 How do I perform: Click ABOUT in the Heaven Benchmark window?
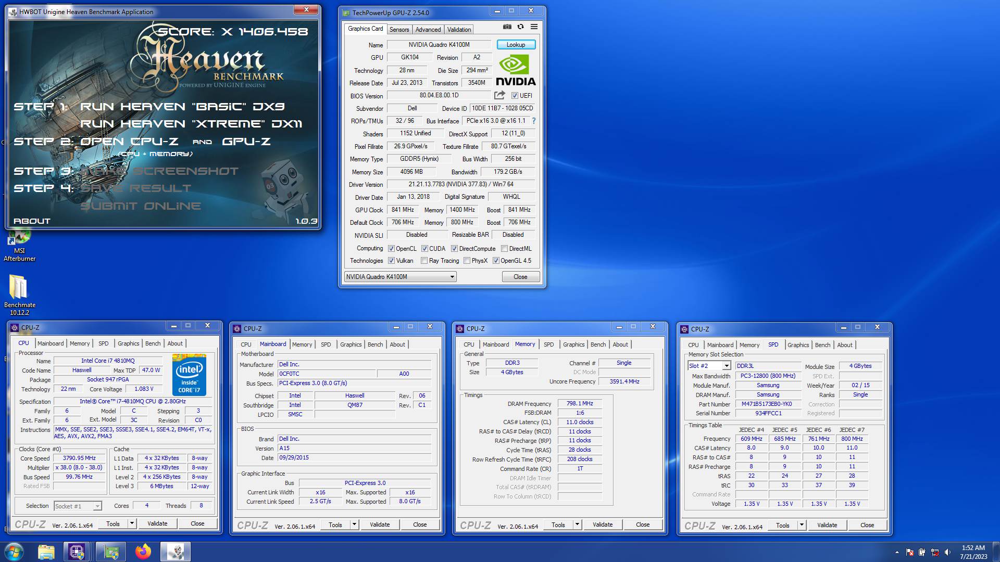click(32, 221)
